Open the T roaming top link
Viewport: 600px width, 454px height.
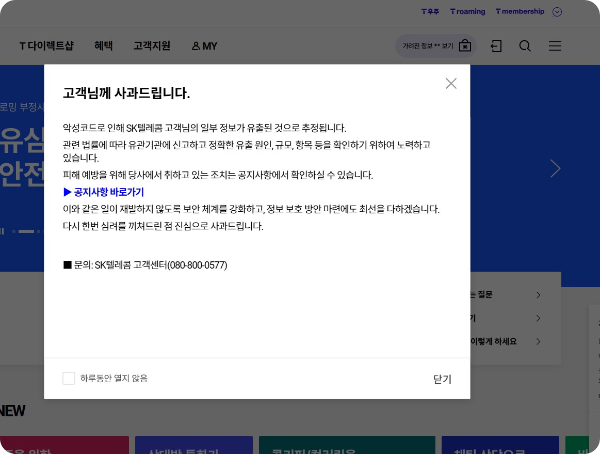click(x=467, y=11)
